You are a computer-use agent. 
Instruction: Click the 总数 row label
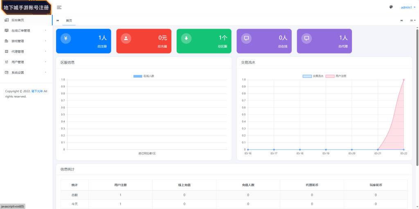(74, 195)
